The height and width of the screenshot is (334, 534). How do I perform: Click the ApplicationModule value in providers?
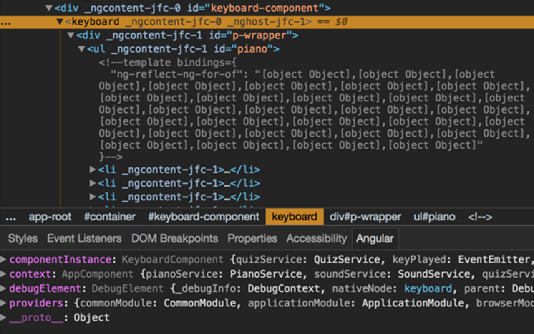click(x=413, y=303)
